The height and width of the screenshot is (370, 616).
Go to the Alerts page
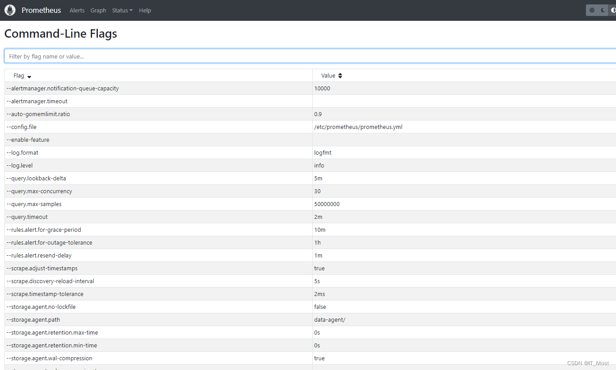point(77,10)
